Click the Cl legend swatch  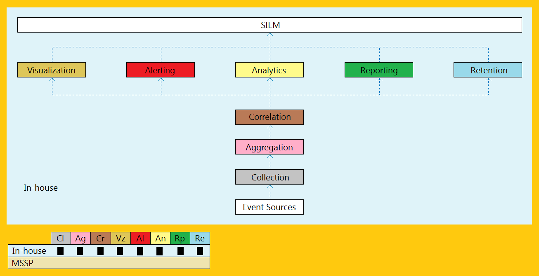(61, 238)
